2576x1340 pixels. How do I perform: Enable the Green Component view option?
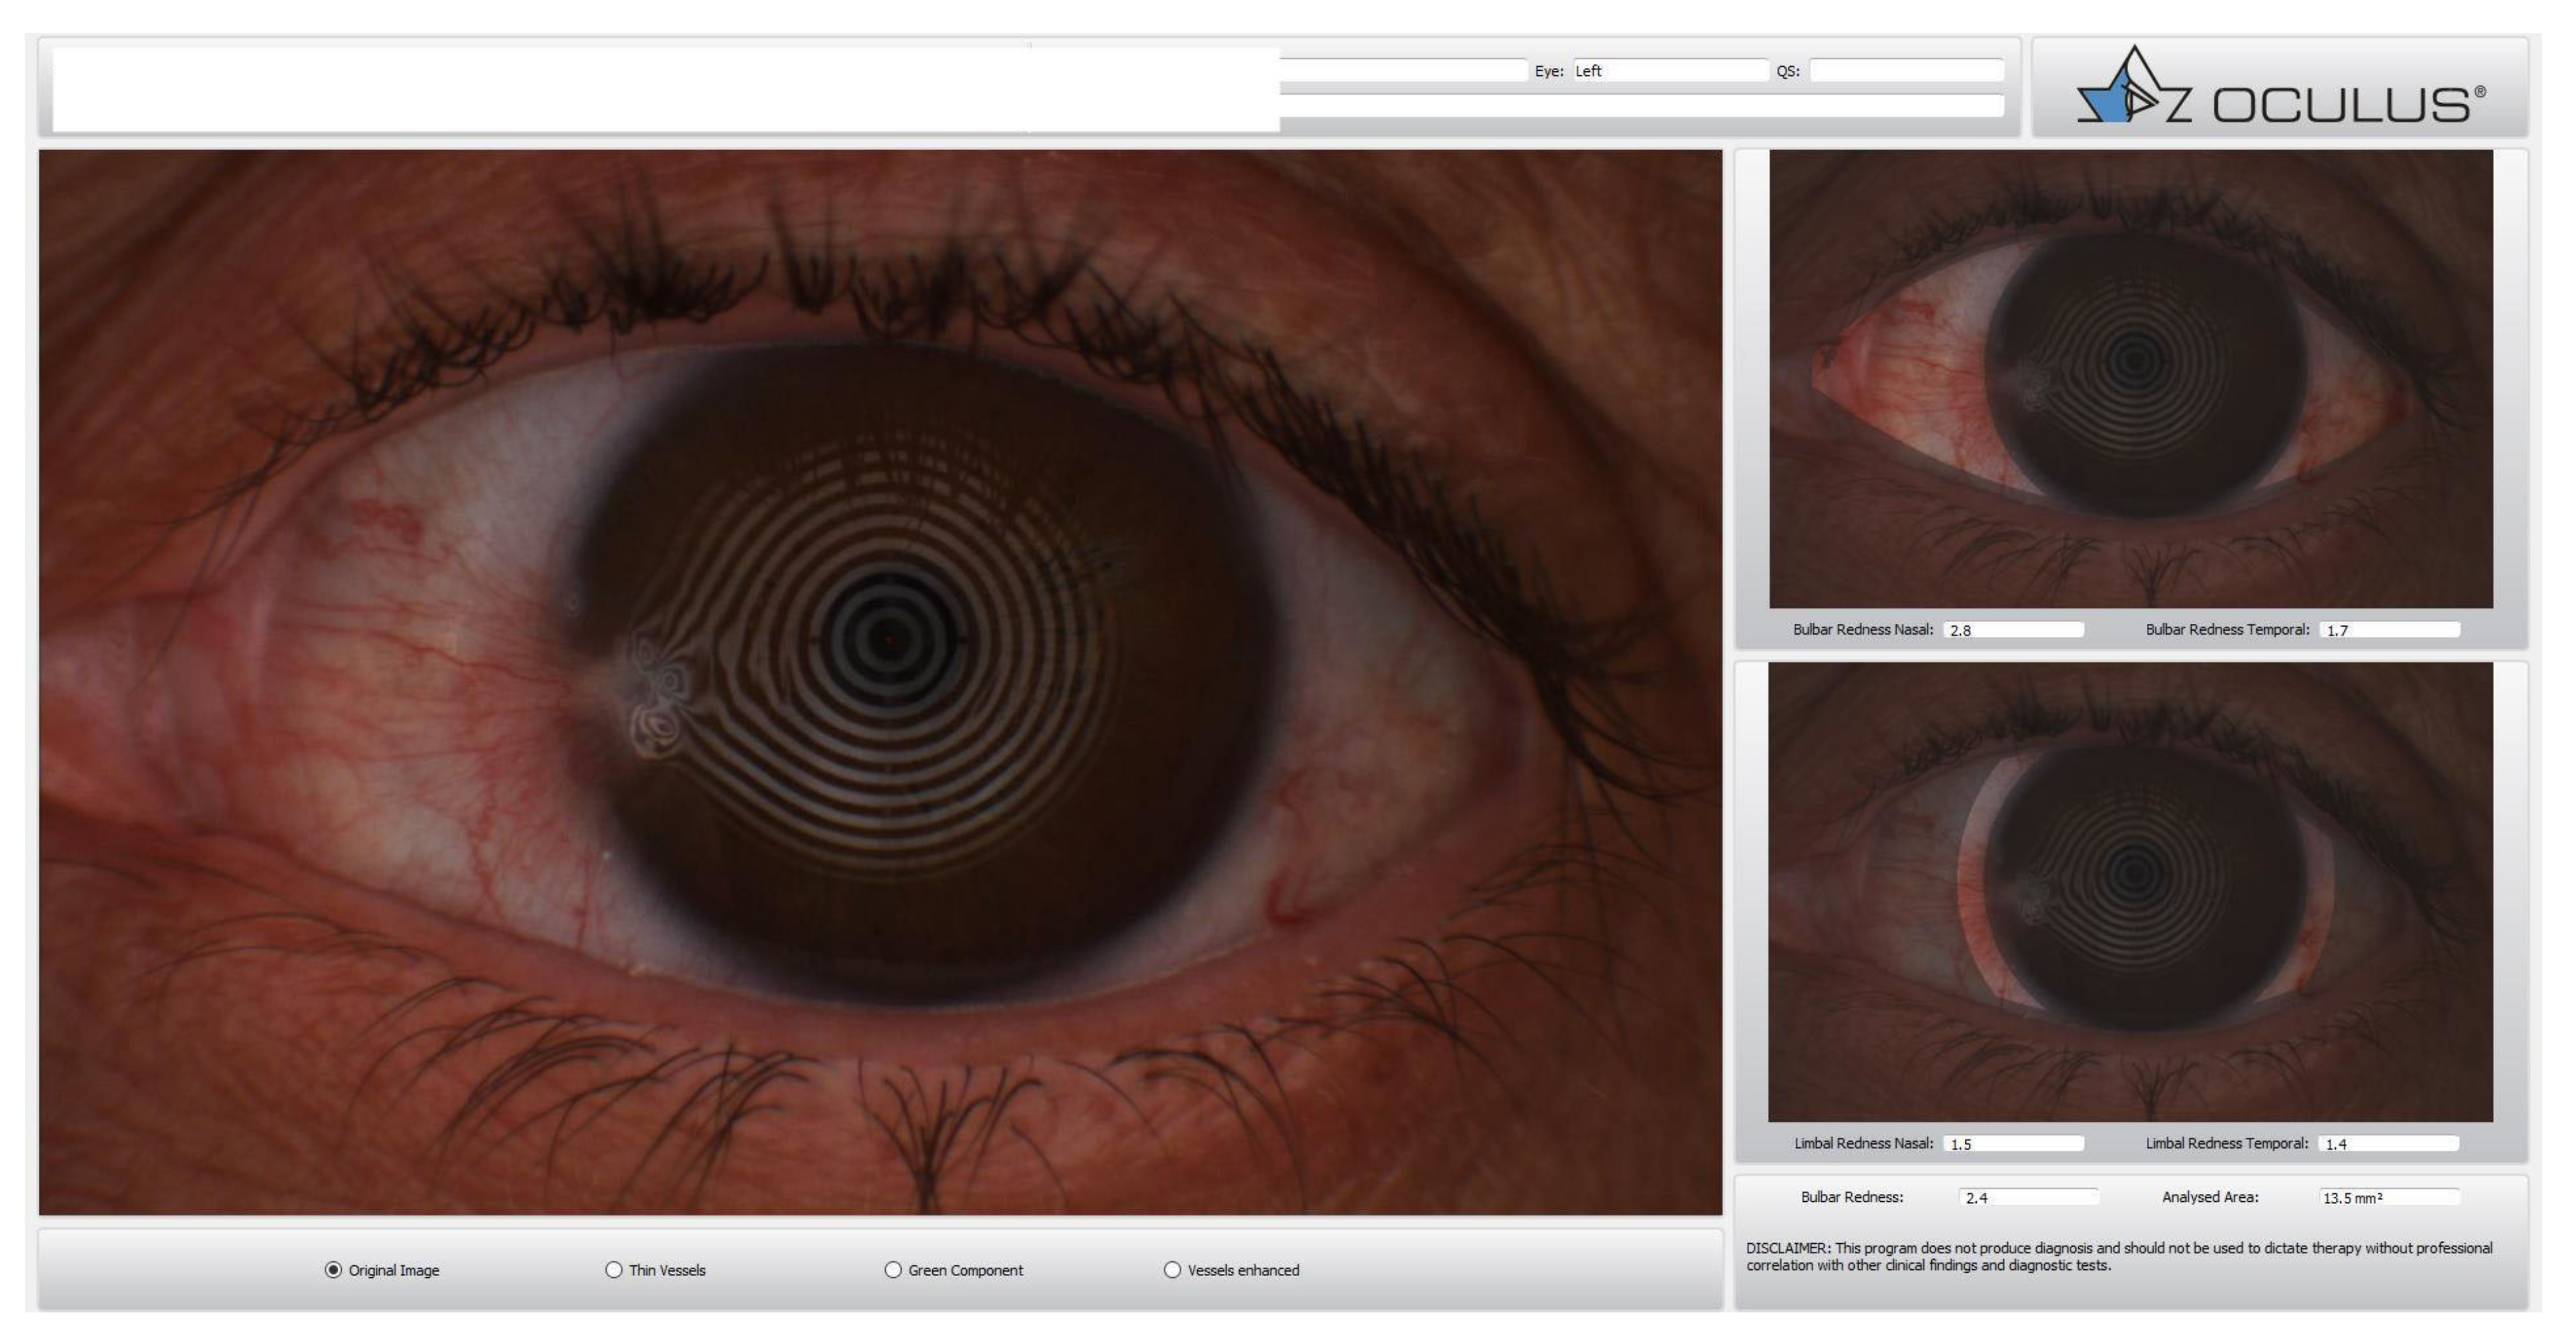[x=892, y=1270]
